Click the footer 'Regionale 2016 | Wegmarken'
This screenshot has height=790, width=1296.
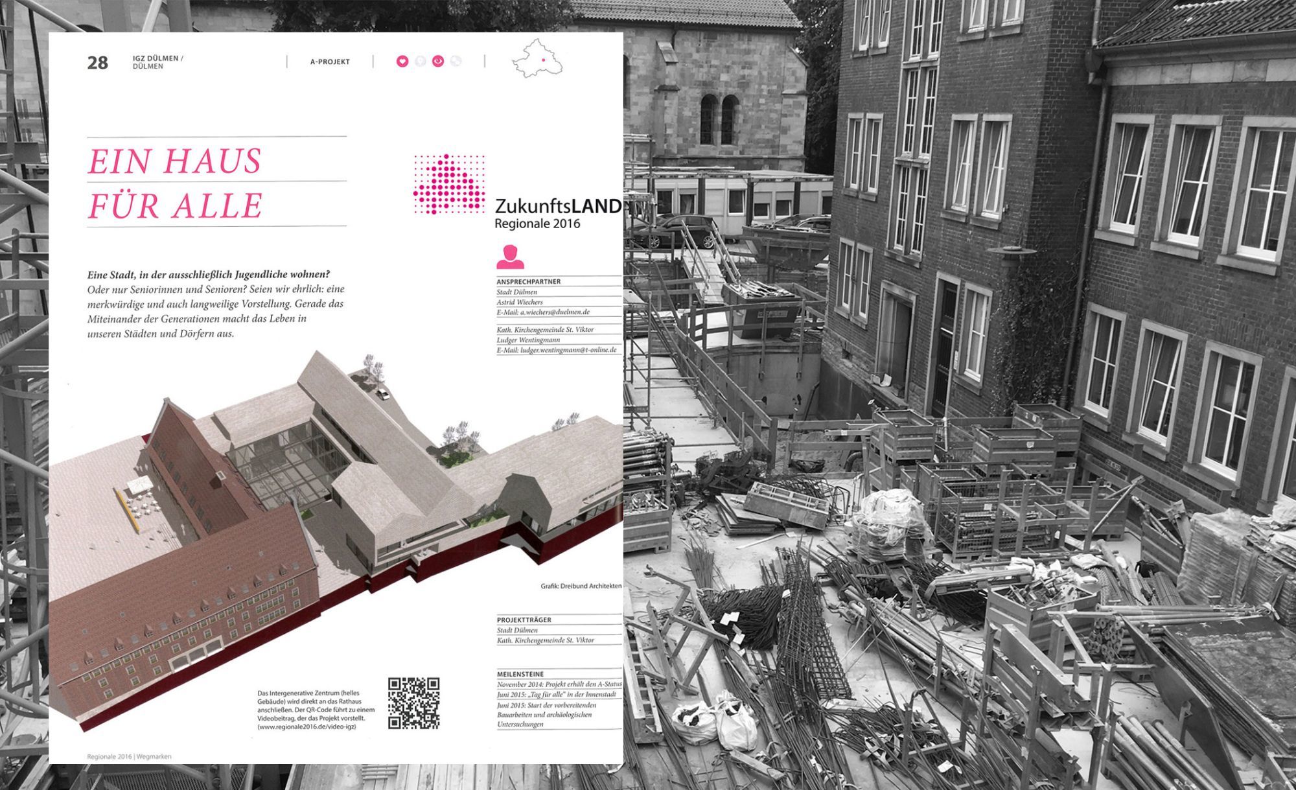pyautogui.click(x=130, y=756)
